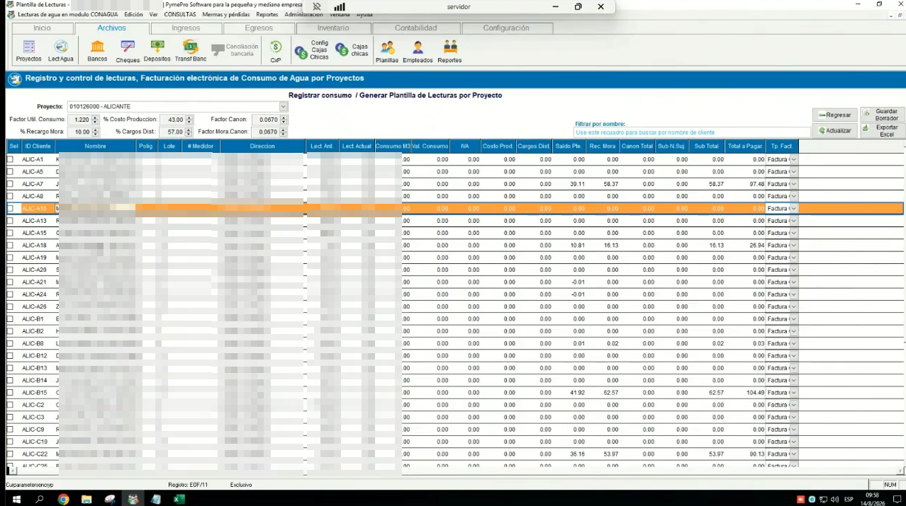The width and height of the screenshot is (906, 506).
Task: Tick the Sel checkbox for ALIC-A10
Action: [x=11, y=208]
